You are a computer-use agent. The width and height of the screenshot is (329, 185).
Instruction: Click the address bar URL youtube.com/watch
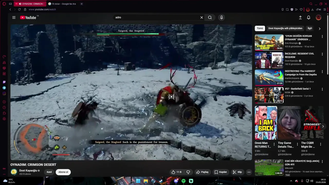42,10
